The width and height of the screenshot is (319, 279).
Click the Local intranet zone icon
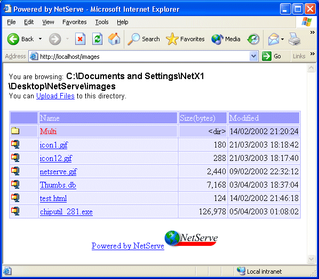pyautogui.click(x=241, y=271)
